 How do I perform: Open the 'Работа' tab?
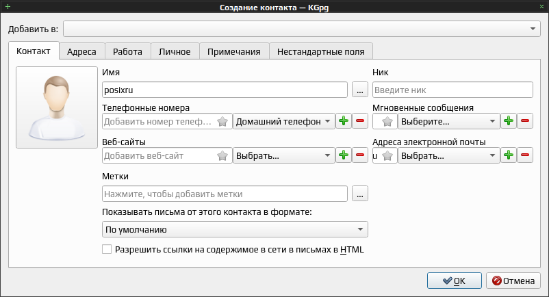pos(127,52)
